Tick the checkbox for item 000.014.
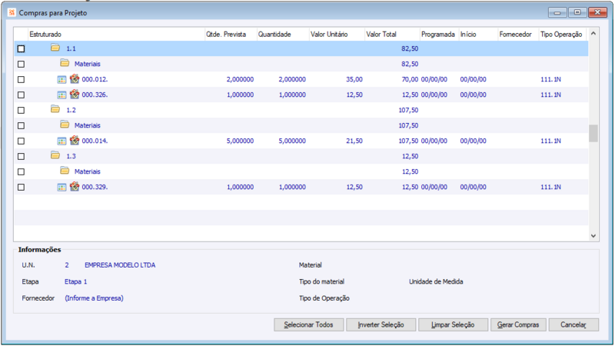Screen dimensions: 615x346 (x=22, y=141)
